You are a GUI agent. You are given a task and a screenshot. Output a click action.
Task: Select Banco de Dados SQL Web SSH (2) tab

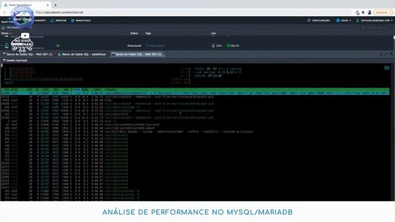138,54
